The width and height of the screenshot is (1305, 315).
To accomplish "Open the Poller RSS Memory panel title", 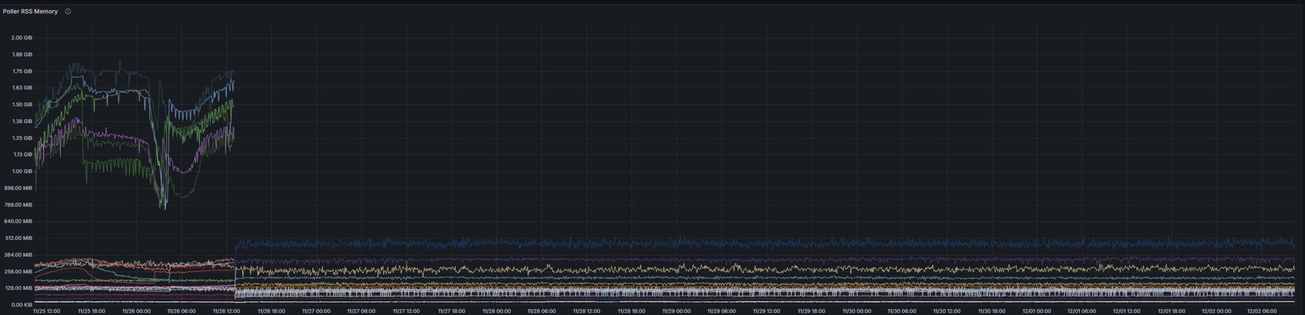I will (30, 11).
